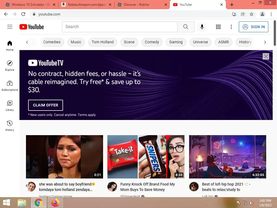
Task: Click the SIGN IN button
Action: tap(253, 27)
